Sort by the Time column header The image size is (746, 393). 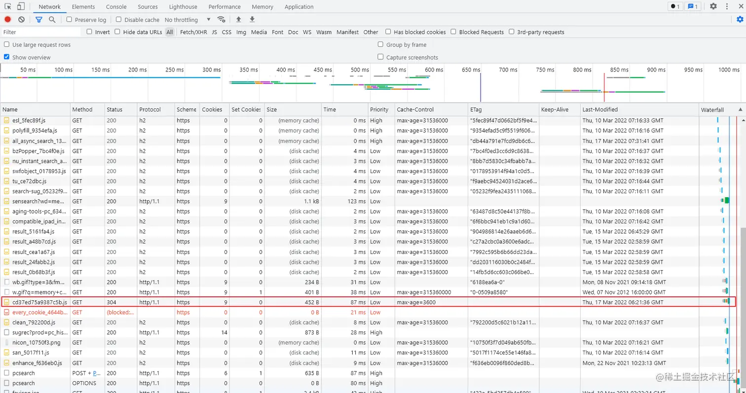click(345, 109)
